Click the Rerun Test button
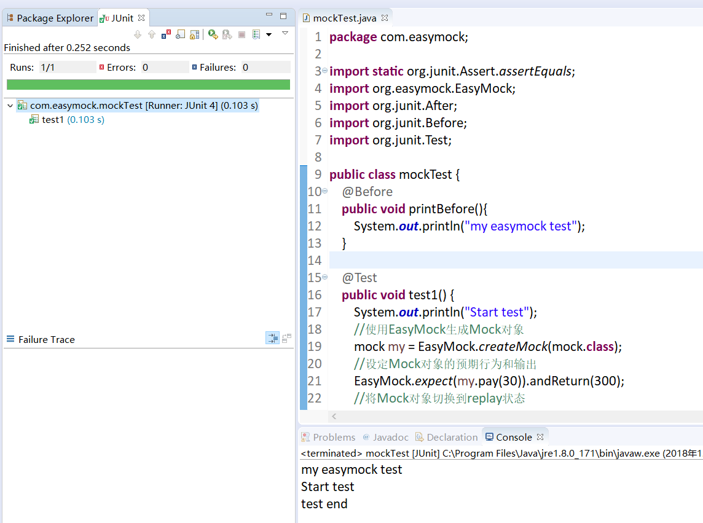Viewport: 703px width, 523px height. (x=213, y=34)
